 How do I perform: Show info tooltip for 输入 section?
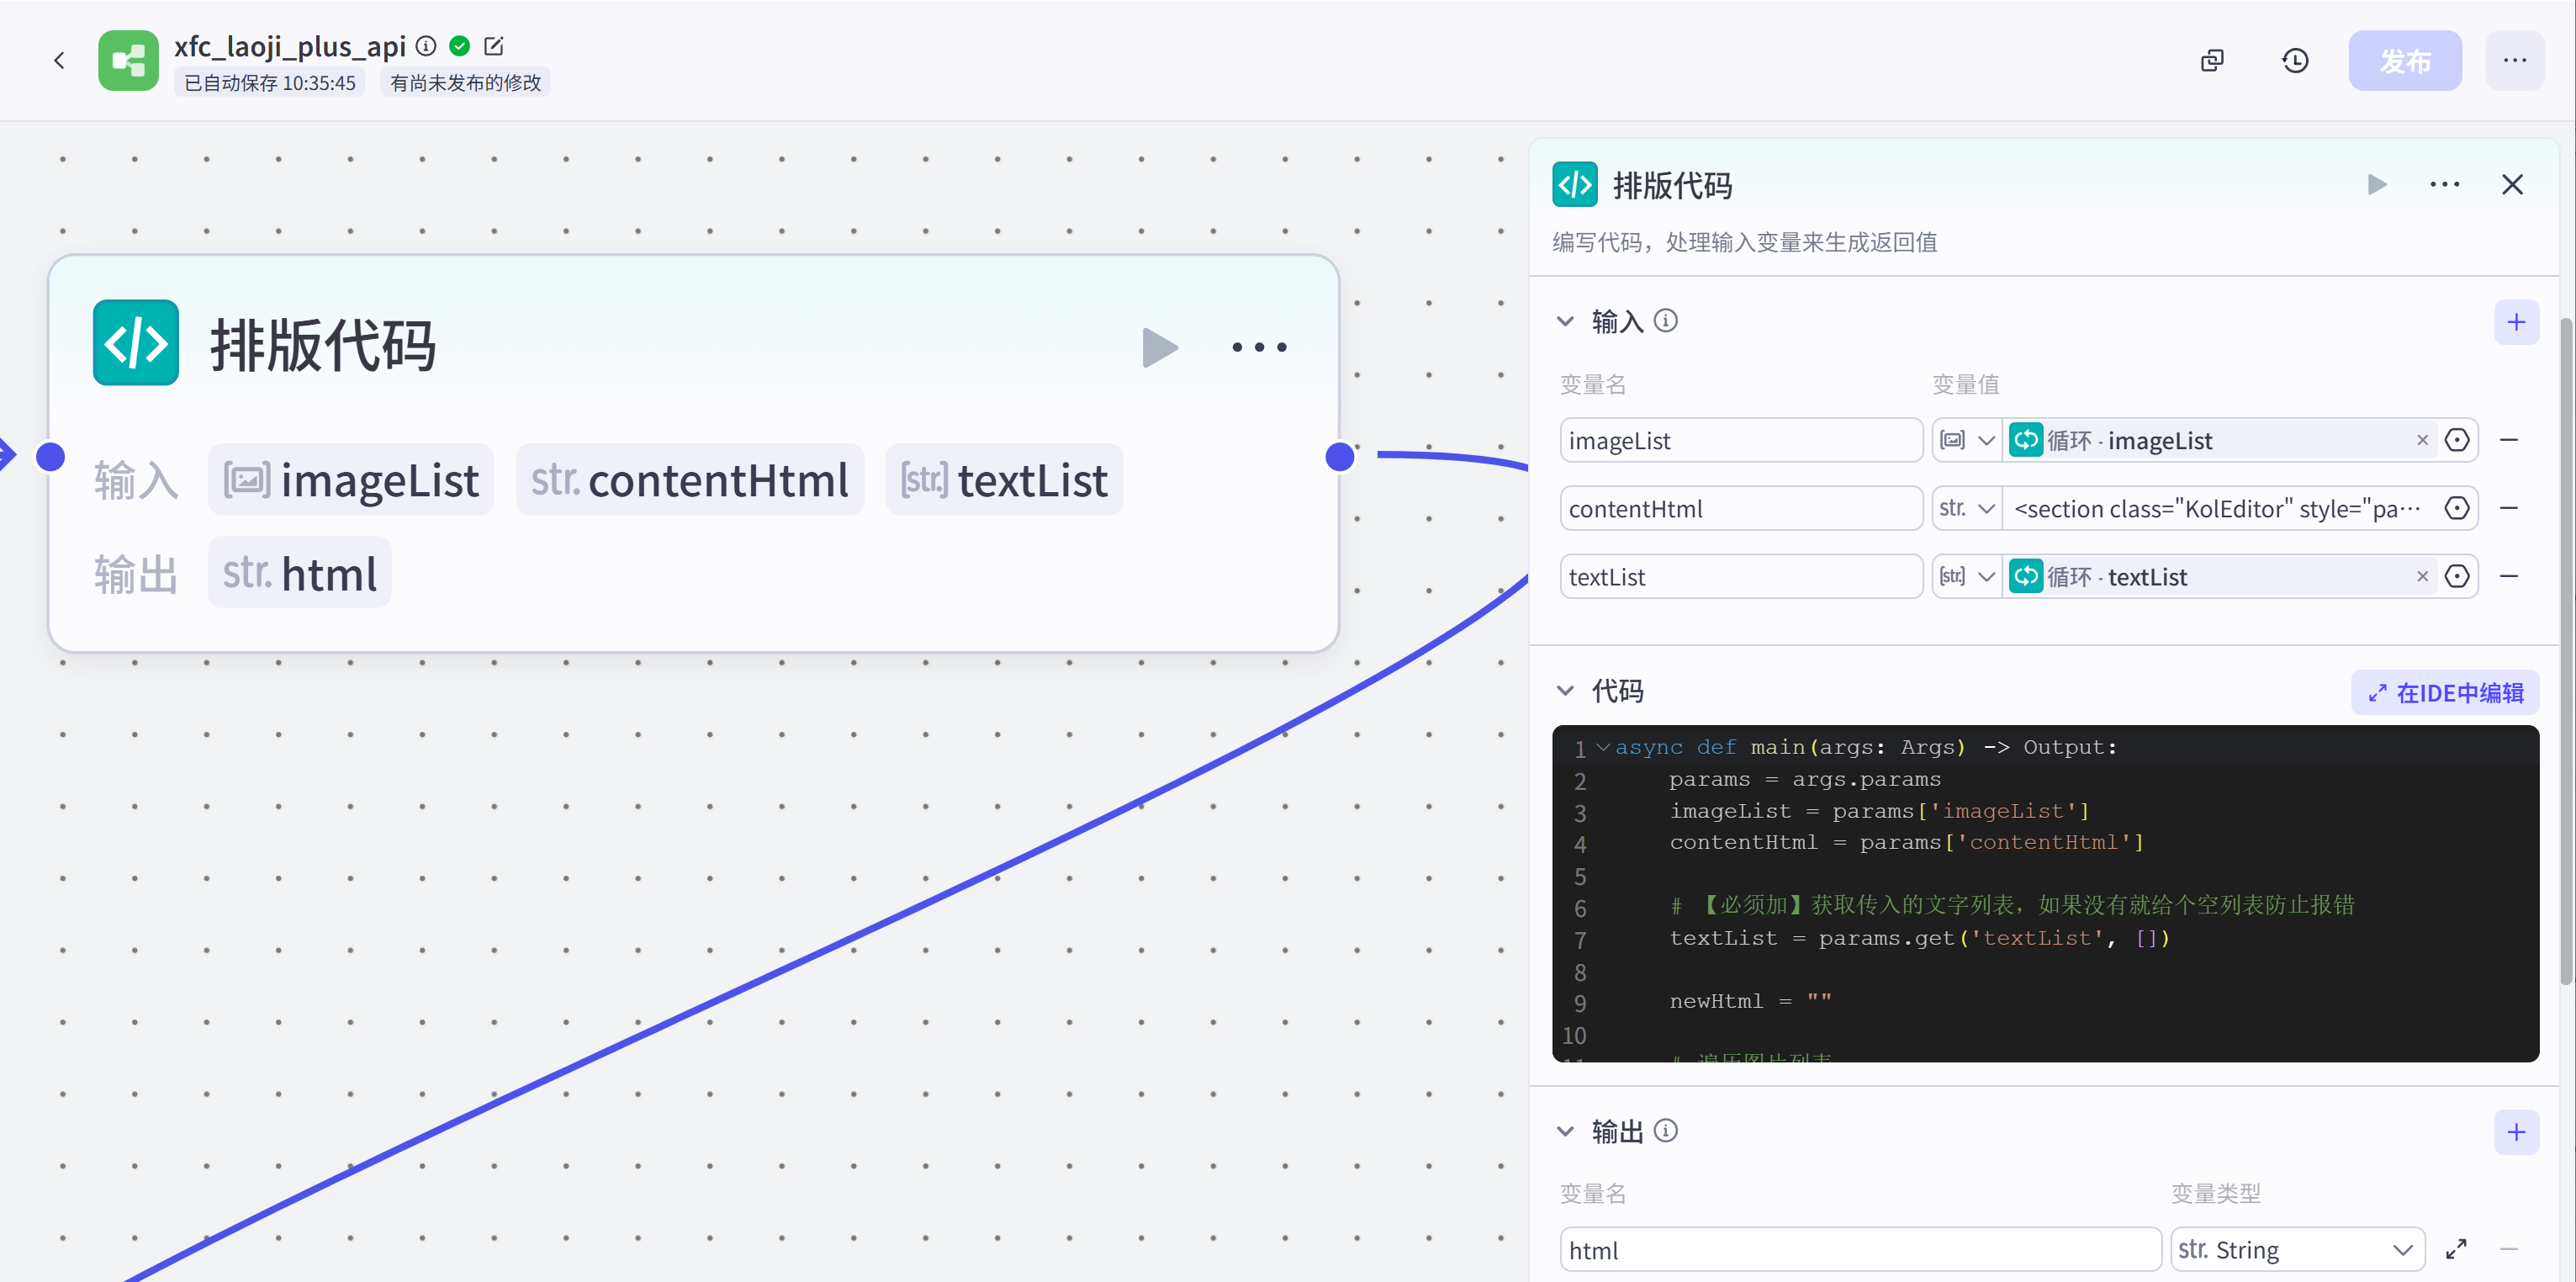(1665, 320)
